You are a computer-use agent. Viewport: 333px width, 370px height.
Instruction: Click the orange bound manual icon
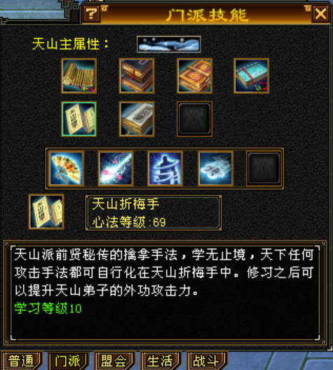click(194, 76)
